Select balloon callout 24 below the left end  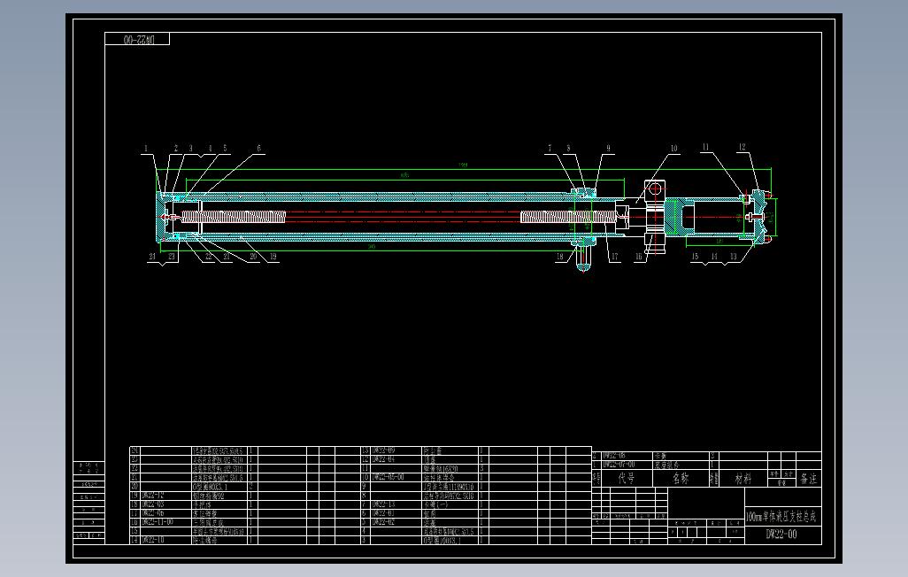coord(152,256)
